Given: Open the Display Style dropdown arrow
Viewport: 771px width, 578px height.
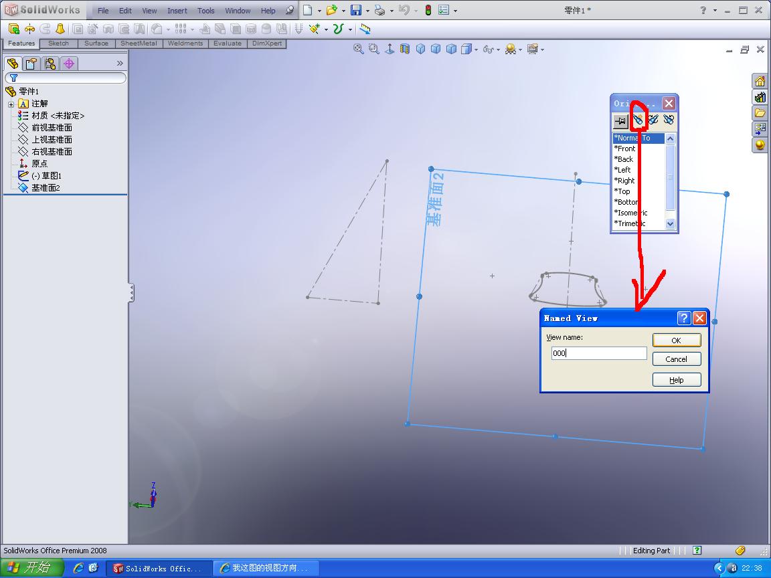Looking at the screenshot, I should pyautogui.click(x=476, y=49).
